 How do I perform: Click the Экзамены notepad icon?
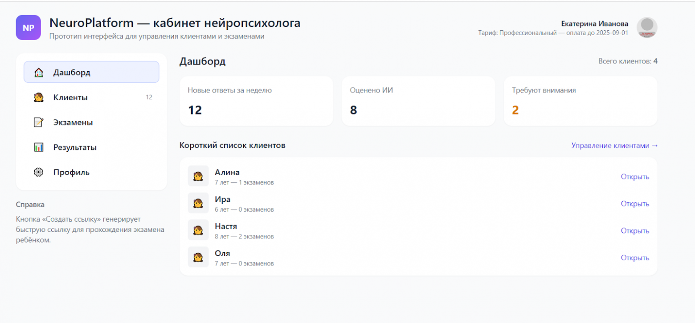[x=38, y=122]
